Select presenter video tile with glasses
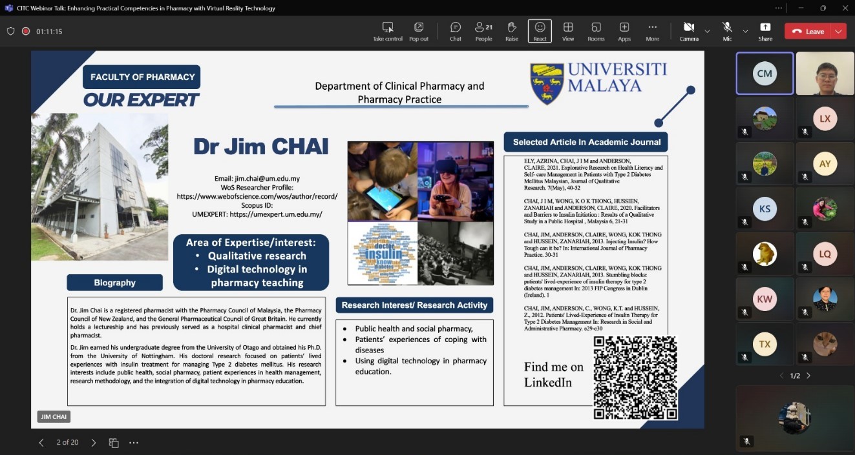 point(825,74)
